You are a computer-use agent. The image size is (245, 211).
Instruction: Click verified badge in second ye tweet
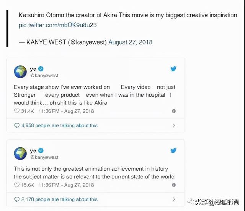pyautogui.click(x=41, y=151)
